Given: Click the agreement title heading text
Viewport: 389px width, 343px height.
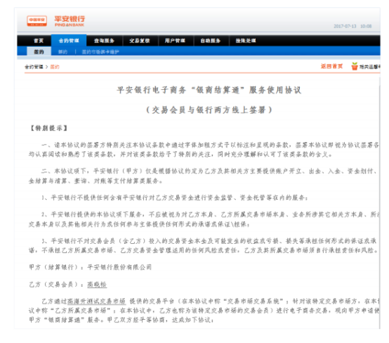Looking at the screenshot, I should (209, 90).
